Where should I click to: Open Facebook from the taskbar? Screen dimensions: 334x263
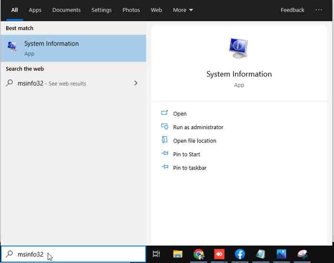[x=240, y=254]
